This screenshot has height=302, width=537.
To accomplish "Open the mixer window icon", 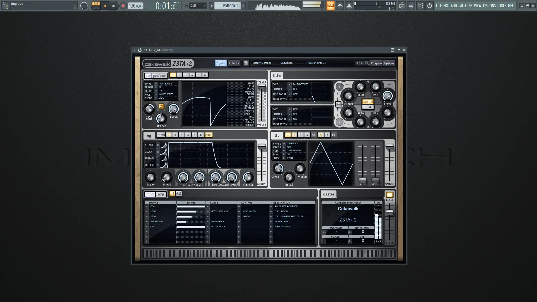I will click(411, 6).
